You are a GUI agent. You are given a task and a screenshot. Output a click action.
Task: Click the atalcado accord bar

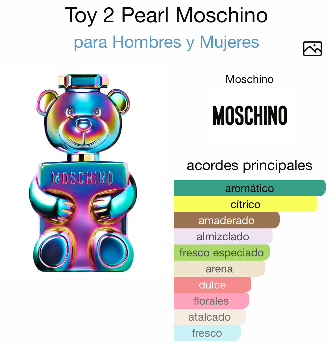[x=209, y=317]
